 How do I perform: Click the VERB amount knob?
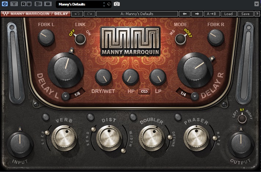coord(64,138)
